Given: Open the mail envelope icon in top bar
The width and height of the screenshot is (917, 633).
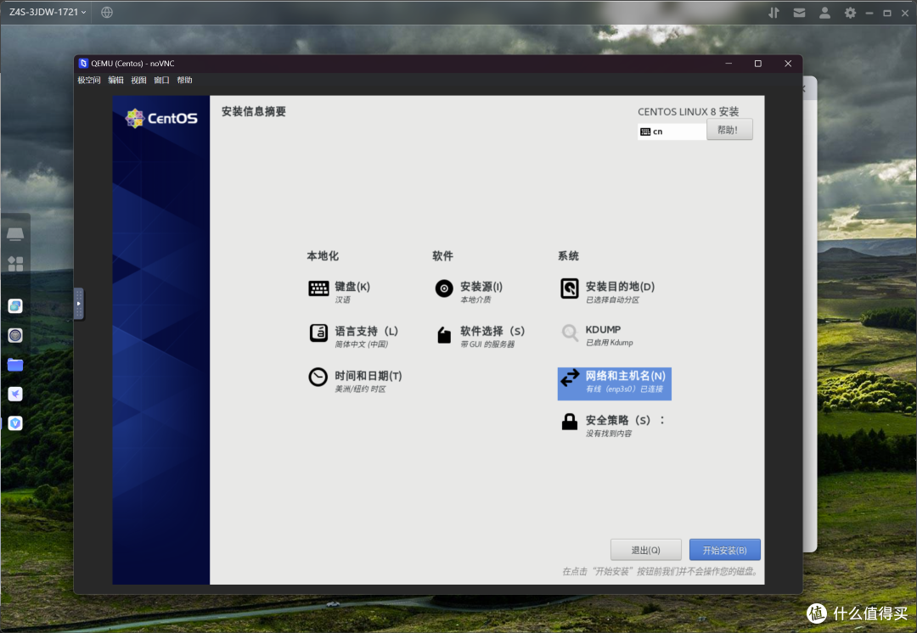Looking at the screenshot, I should 800,12.
